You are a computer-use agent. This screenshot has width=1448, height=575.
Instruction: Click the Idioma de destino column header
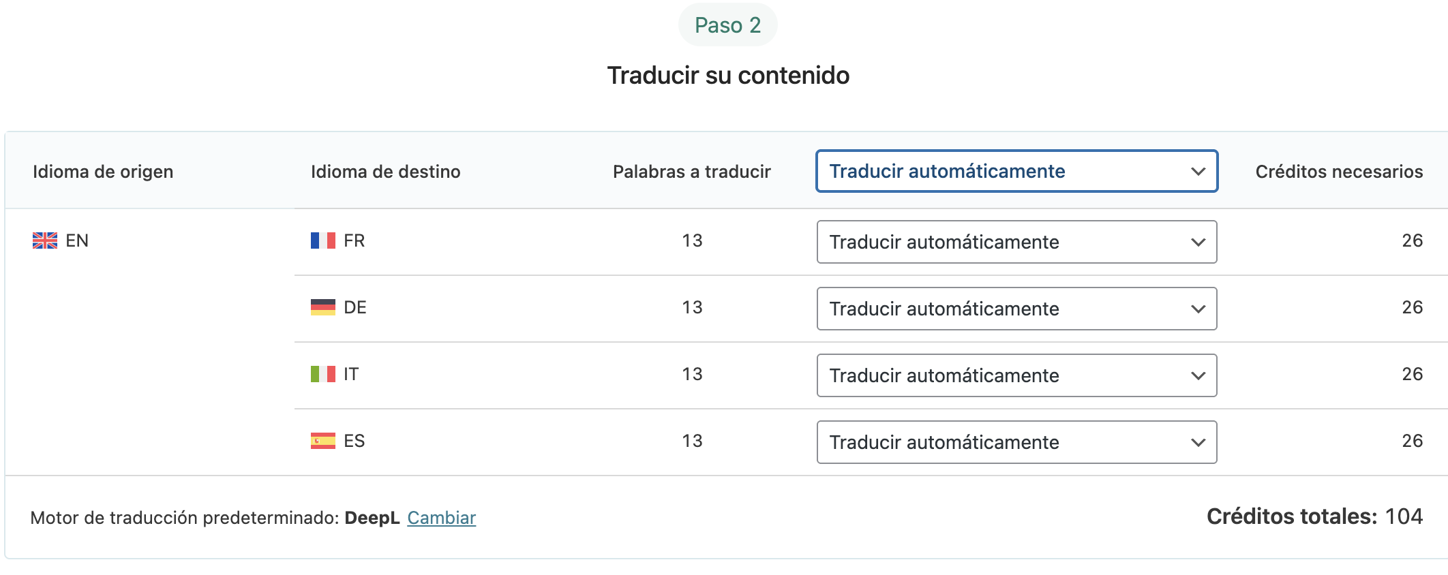pos(385,172)
